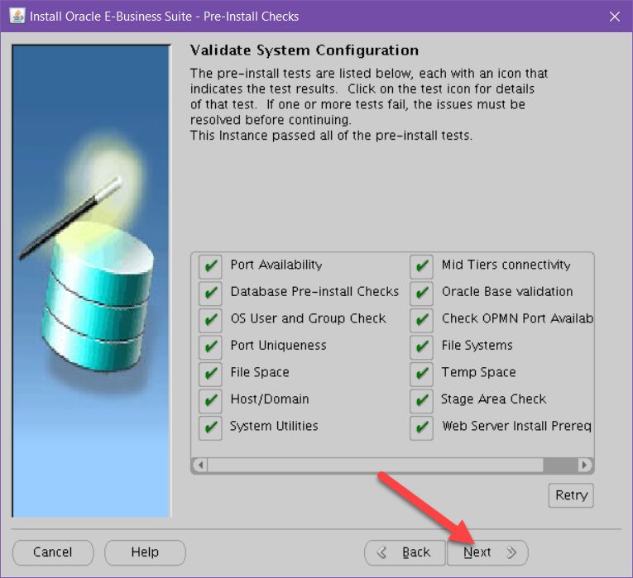View Web Server Install Prereq icon
This screenshot has height=578, width=633.
point(421,428)
